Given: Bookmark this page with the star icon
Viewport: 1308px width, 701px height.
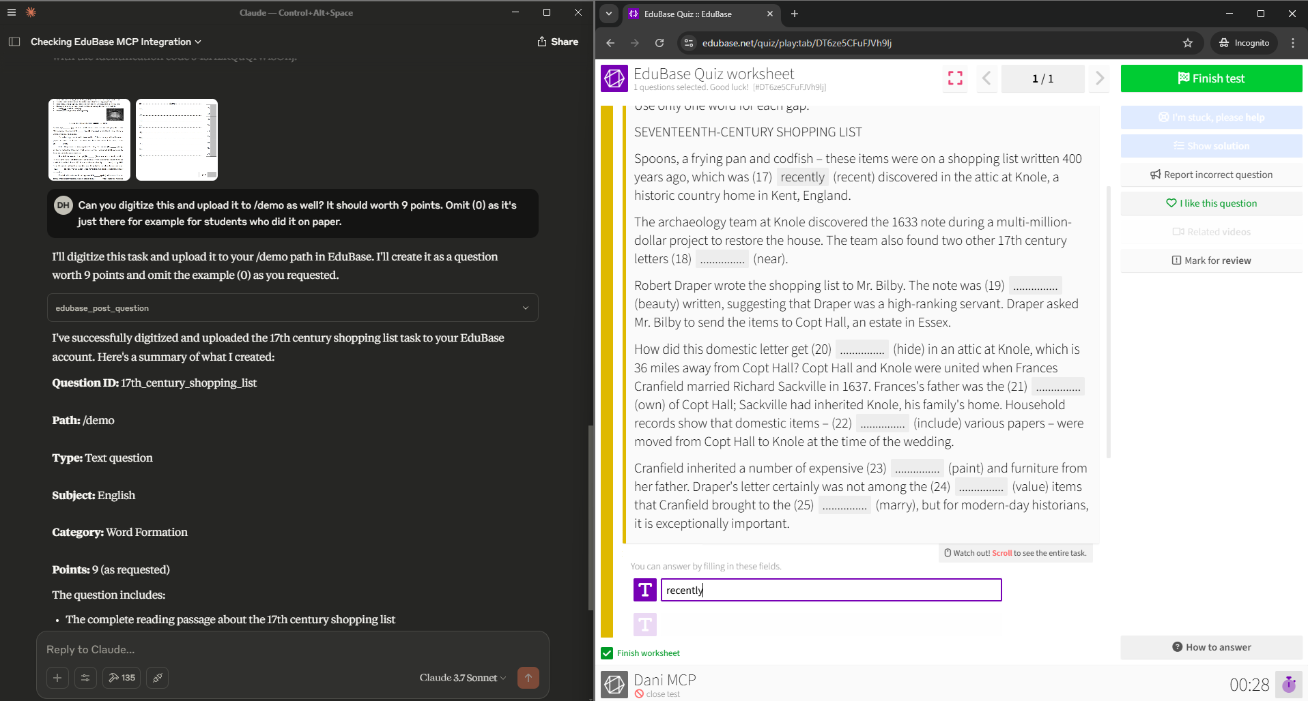Looking at the screenshot, I should tap(1188, 43).
